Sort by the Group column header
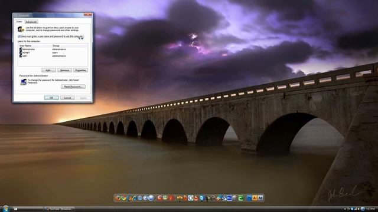The height and width of the screenshot is (212, 378). coord(70,46)
